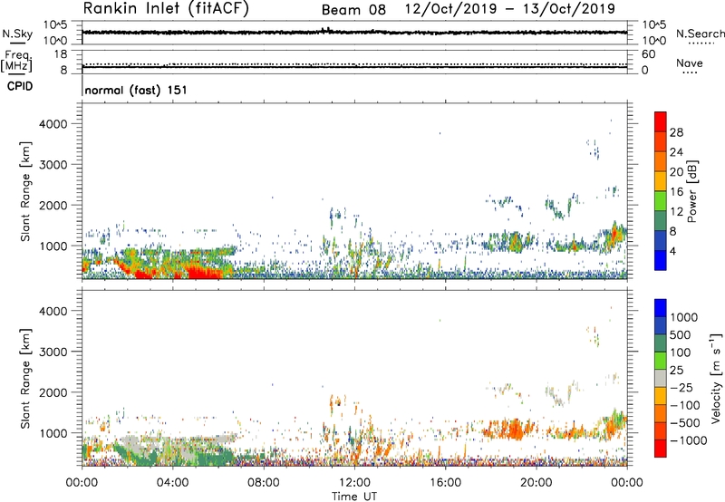Click the date range '12/Oct/2019 - 13/Oct/2019'
725x502 pixels.
click(510, 9)
